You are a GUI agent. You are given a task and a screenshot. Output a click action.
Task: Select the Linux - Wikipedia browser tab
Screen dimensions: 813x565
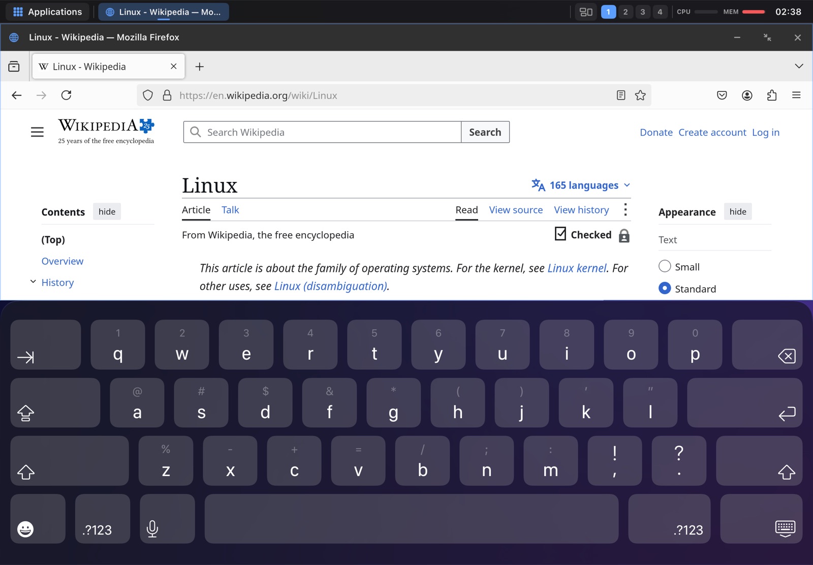108,67
